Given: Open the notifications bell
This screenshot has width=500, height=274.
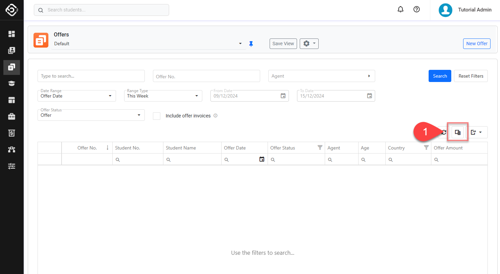Looking at the screenshot, I should 401,9.
